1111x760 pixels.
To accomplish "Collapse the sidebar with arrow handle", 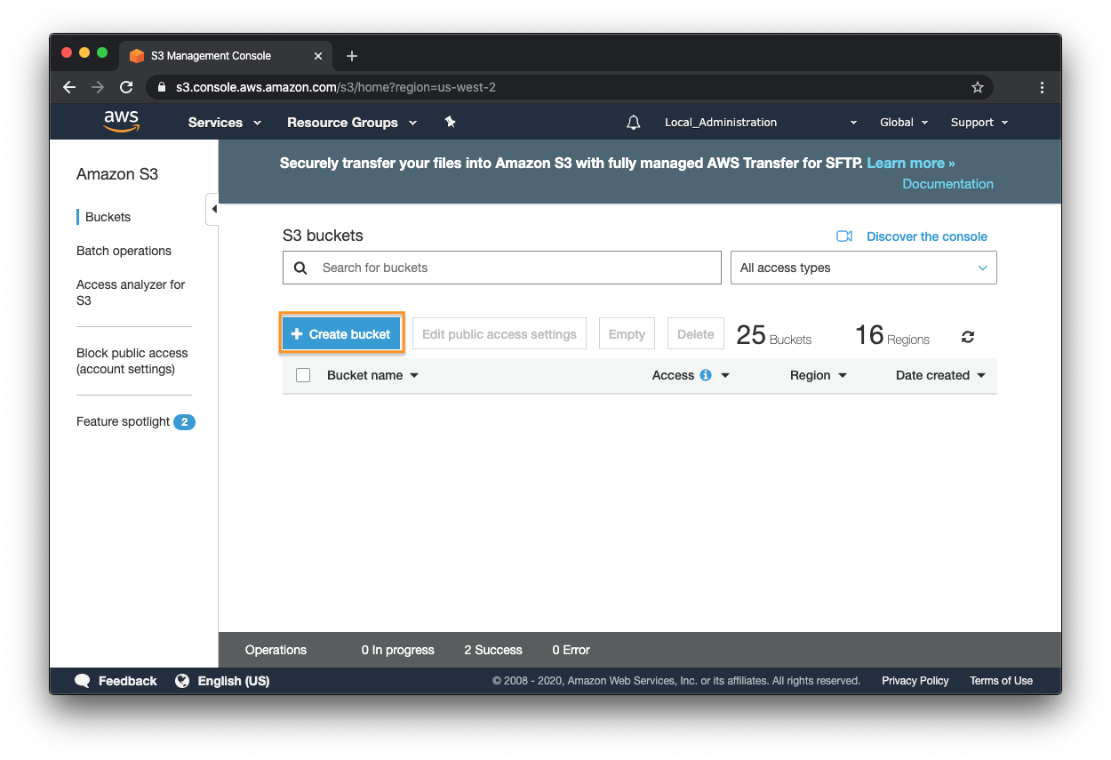I will point(212,209).
